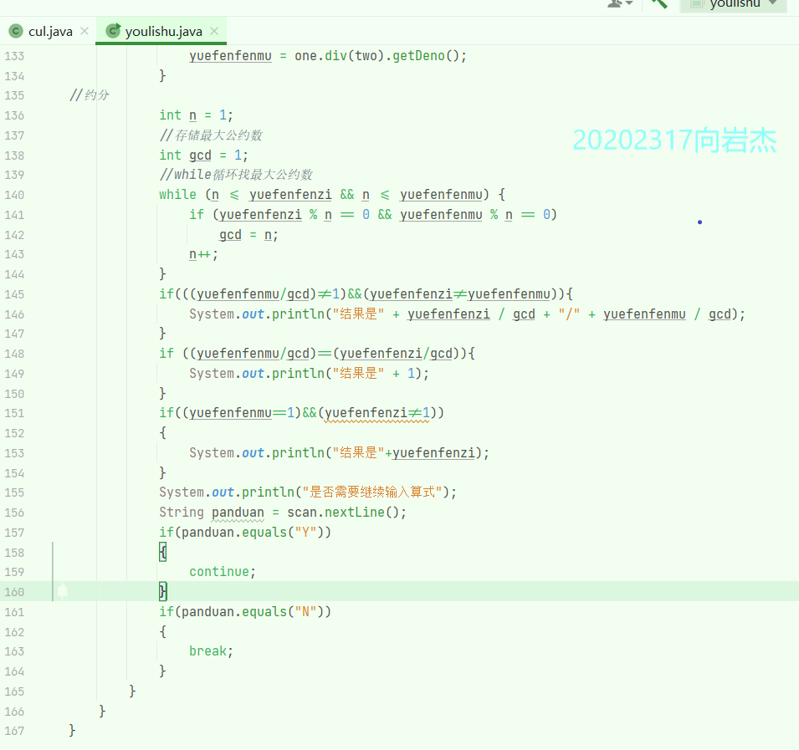Click the '//存储最大公约数' comment
The height and width of the screenshot is (750, 799).
tap(211, 135)
